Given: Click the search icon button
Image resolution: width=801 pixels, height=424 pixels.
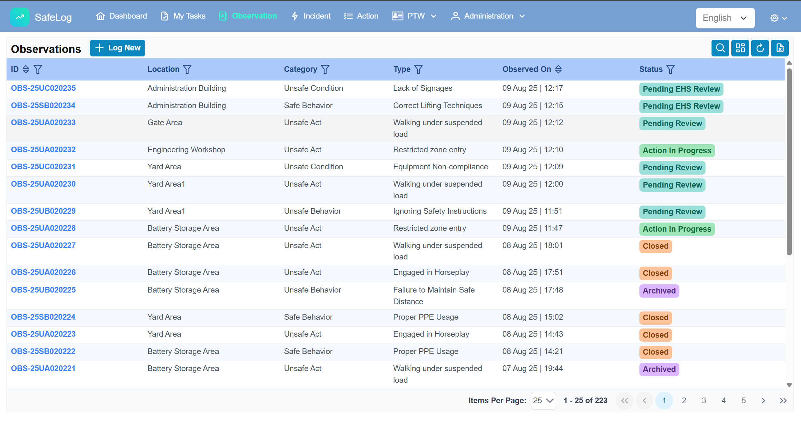Looking at the screenshot, I should tap(720, 48).
